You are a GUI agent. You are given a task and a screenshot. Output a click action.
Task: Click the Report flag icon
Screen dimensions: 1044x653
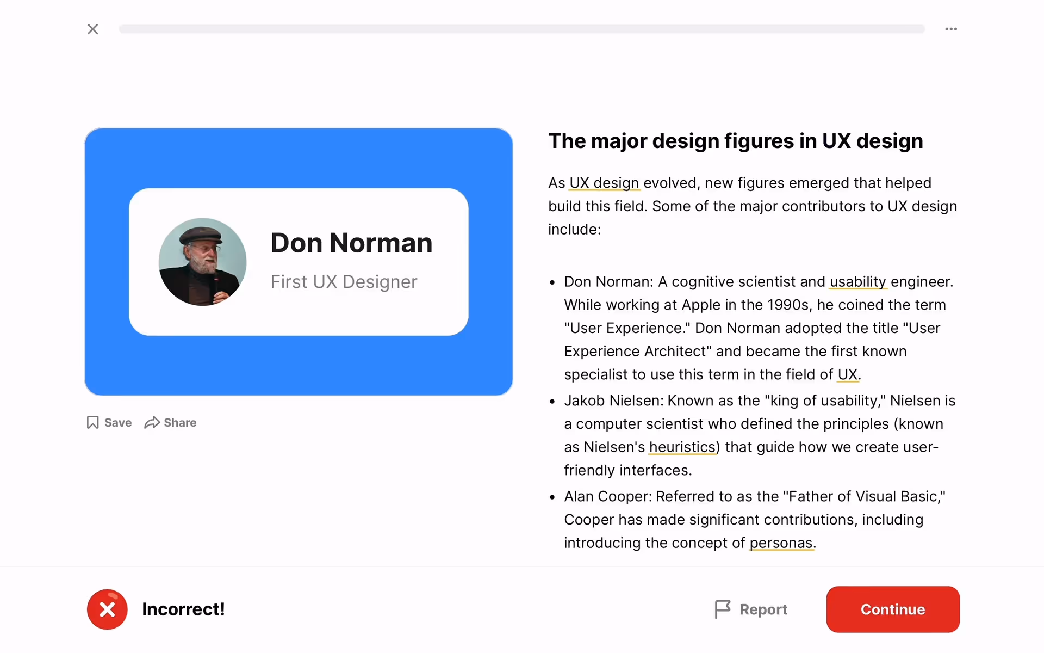point(722,609)
